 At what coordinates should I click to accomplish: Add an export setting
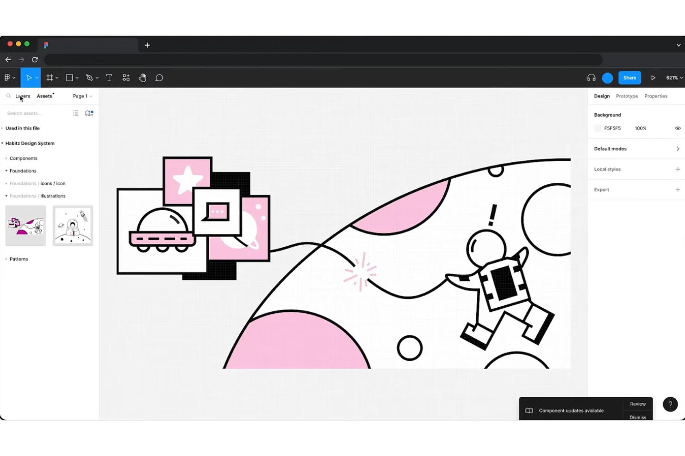tap(678, 189)
